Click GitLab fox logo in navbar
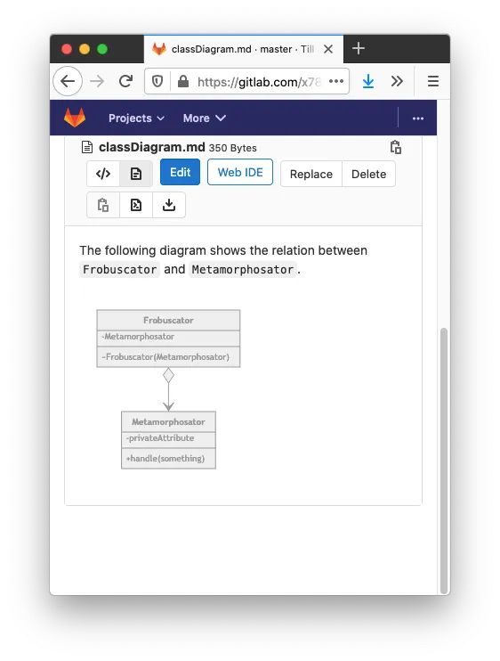This screenshot has width=500, height=661. click(x=75, y=118)
